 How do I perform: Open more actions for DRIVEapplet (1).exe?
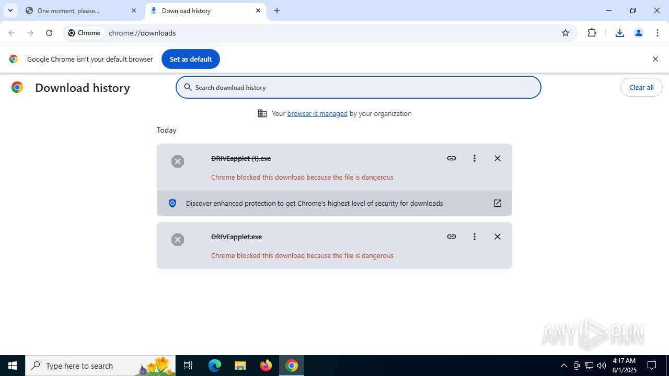click(x=475, y=158)
